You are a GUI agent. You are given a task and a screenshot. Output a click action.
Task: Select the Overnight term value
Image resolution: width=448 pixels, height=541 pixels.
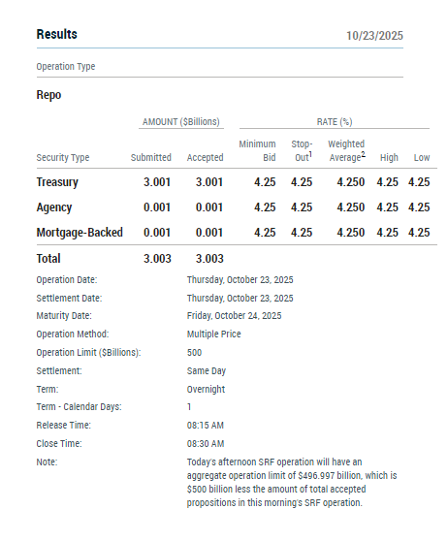(206, 389)
